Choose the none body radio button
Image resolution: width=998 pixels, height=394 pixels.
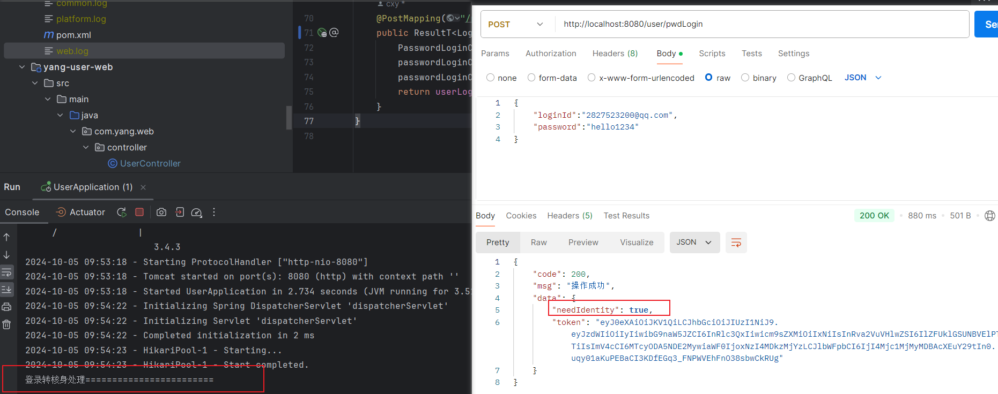point(490,78)
